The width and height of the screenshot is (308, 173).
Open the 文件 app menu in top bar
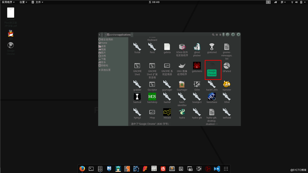coord(37,2)
